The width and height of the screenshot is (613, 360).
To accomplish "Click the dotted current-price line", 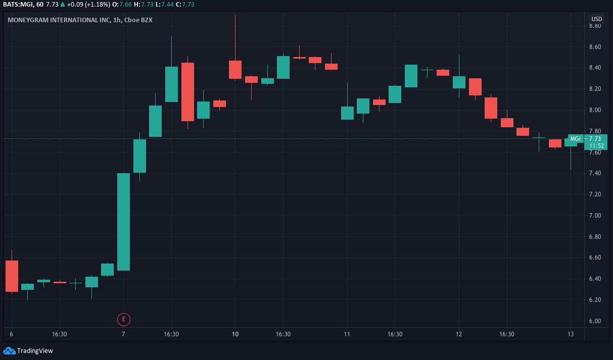I will pos(283,138).
